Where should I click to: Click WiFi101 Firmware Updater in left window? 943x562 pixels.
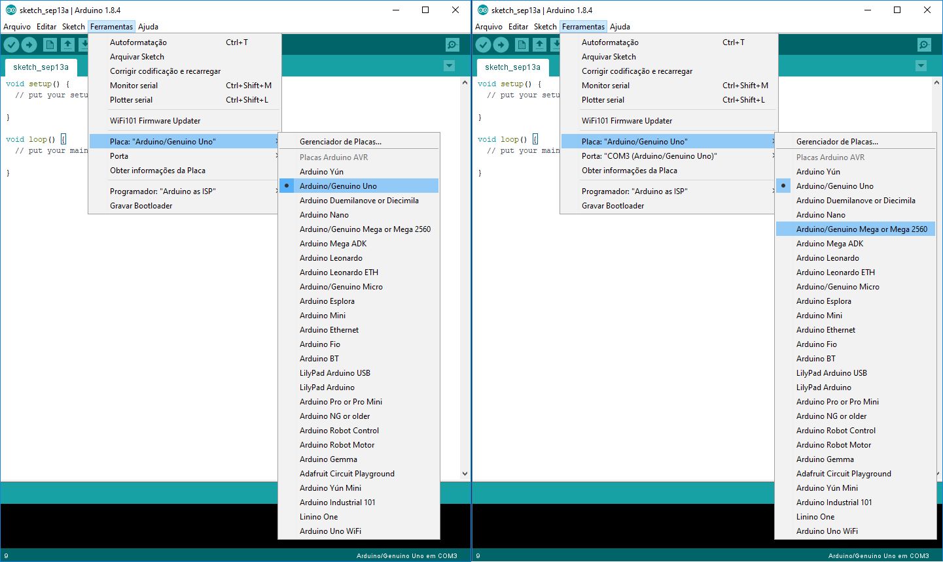(185, 121)
